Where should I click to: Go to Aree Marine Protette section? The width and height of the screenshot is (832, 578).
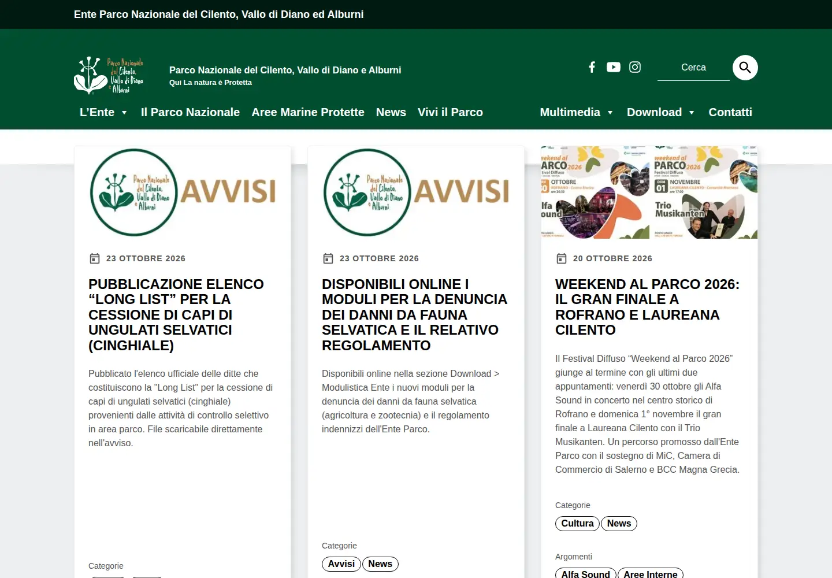click(x=308, y=112)
